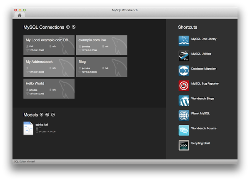Maximize window with green button
The height and width of the screenshot is (181, 250).
click(25, 10)
